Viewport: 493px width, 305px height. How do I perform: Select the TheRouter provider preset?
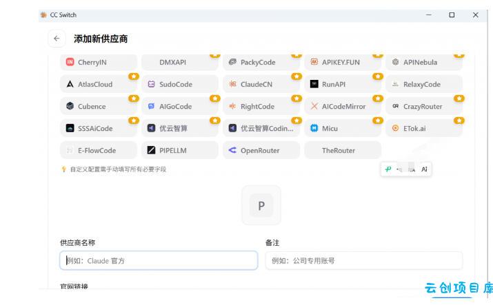point(343,150)
